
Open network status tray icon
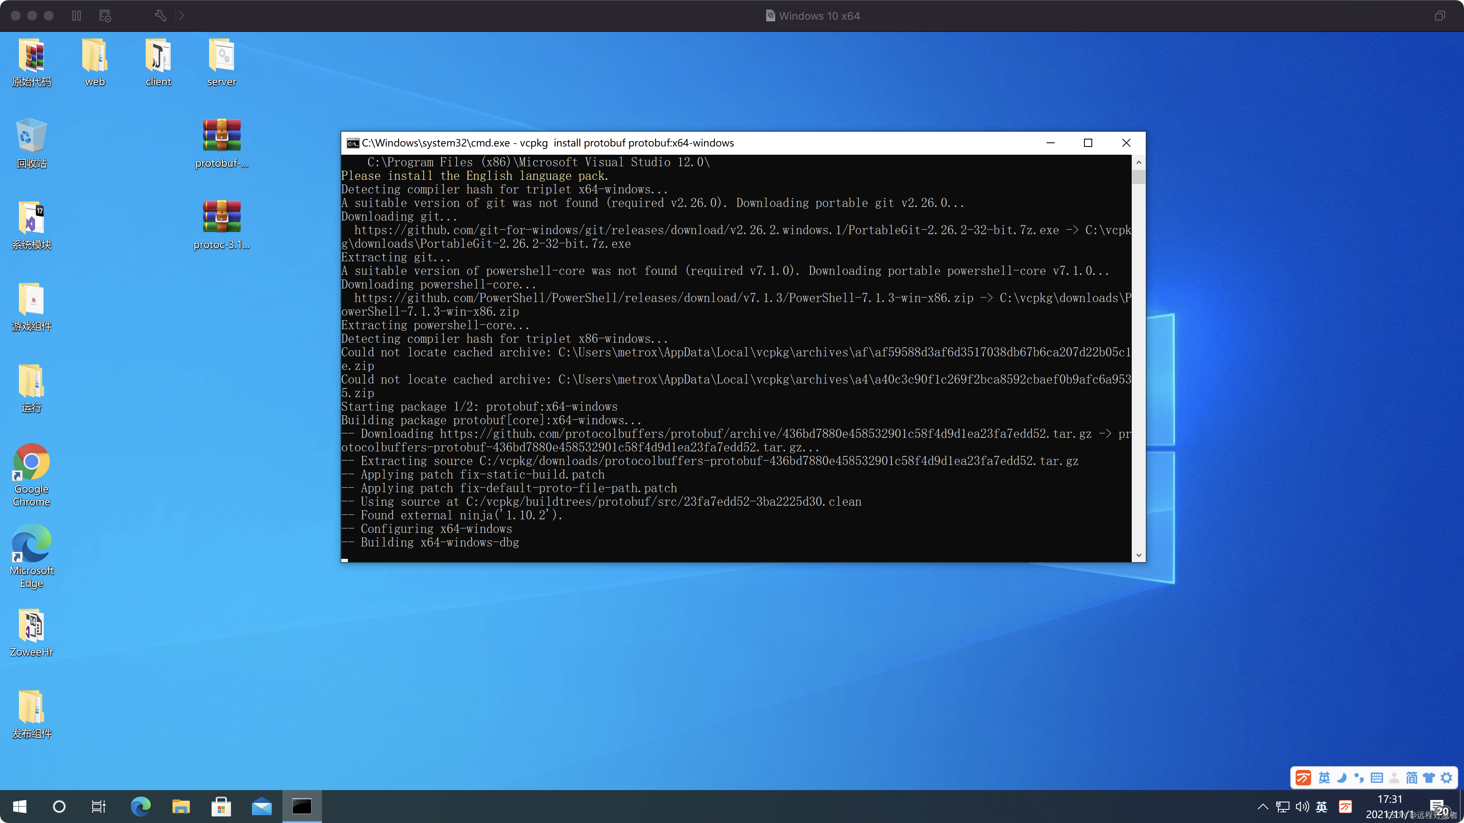1283,807
